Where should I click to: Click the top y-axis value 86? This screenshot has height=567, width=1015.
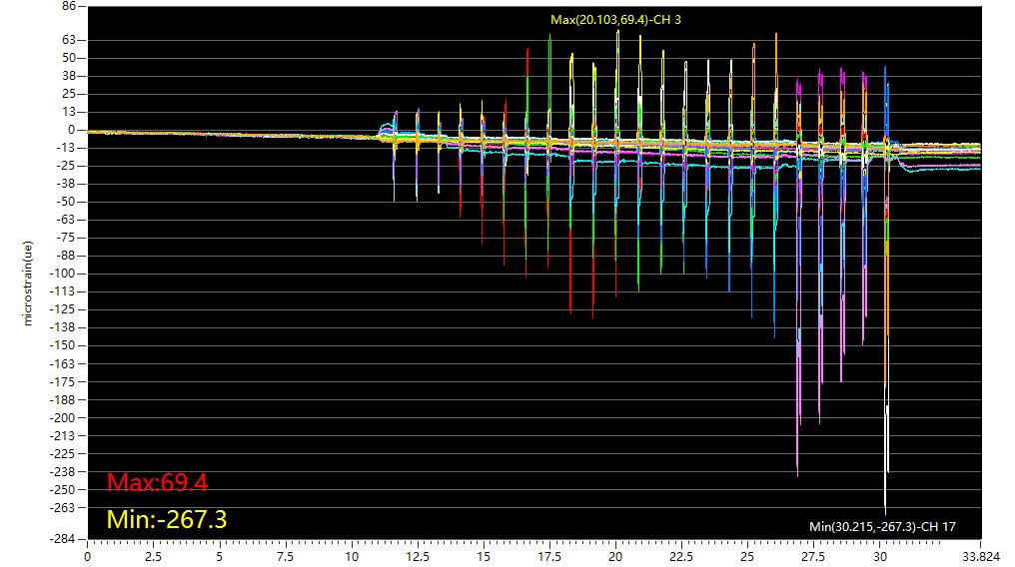point(69,6)
